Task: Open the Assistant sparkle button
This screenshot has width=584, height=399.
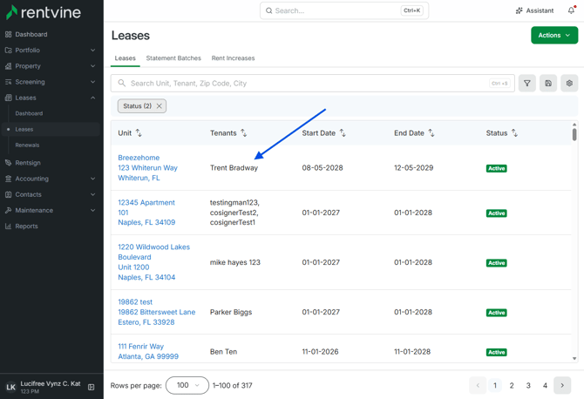Action: pos(534,10)
